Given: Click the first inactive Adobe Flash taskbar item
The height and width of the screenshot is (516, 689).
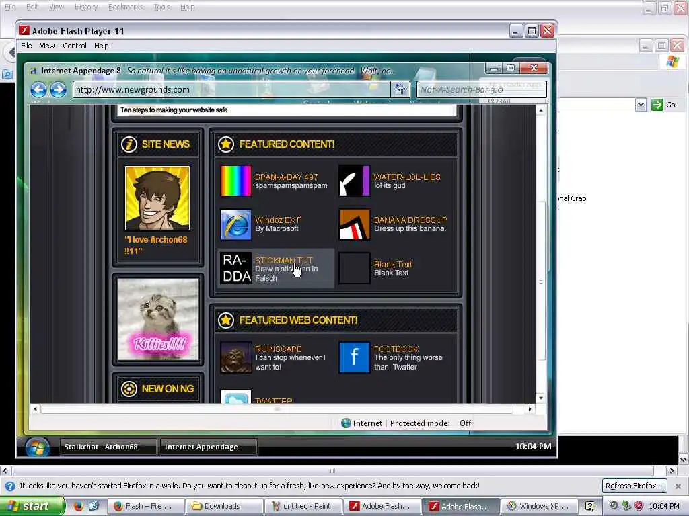Looking at the screenshot, I should coord(382,506).
